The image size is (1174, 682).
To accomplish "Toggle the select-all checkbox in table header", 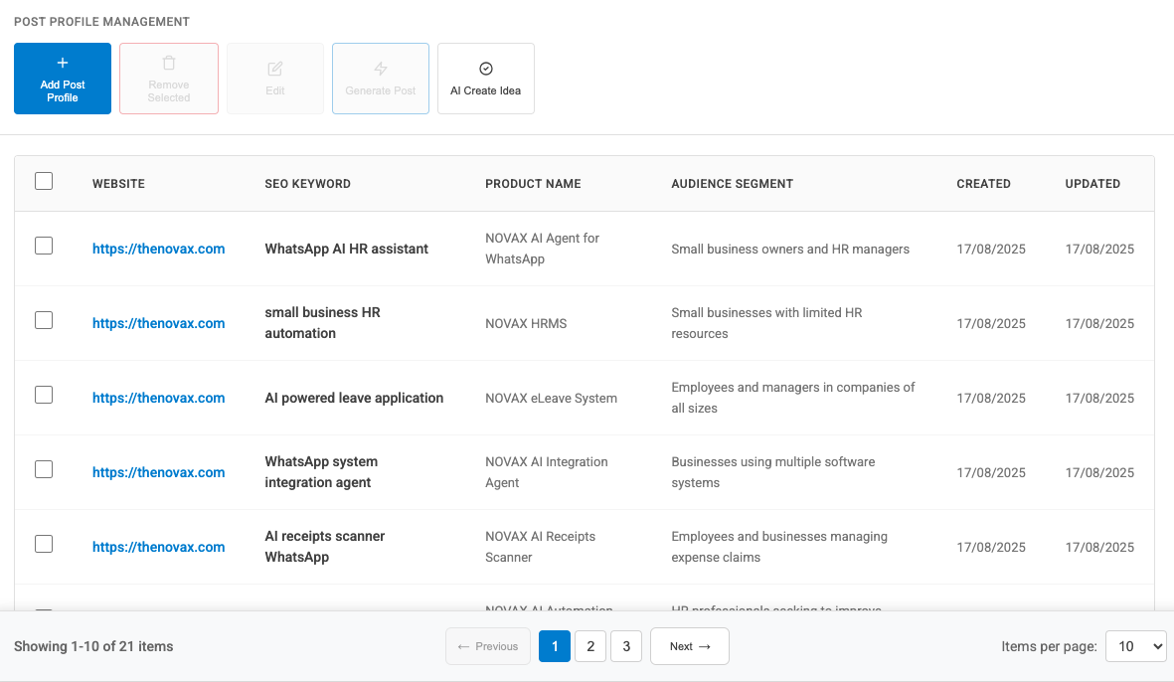I will click(44, 181).
